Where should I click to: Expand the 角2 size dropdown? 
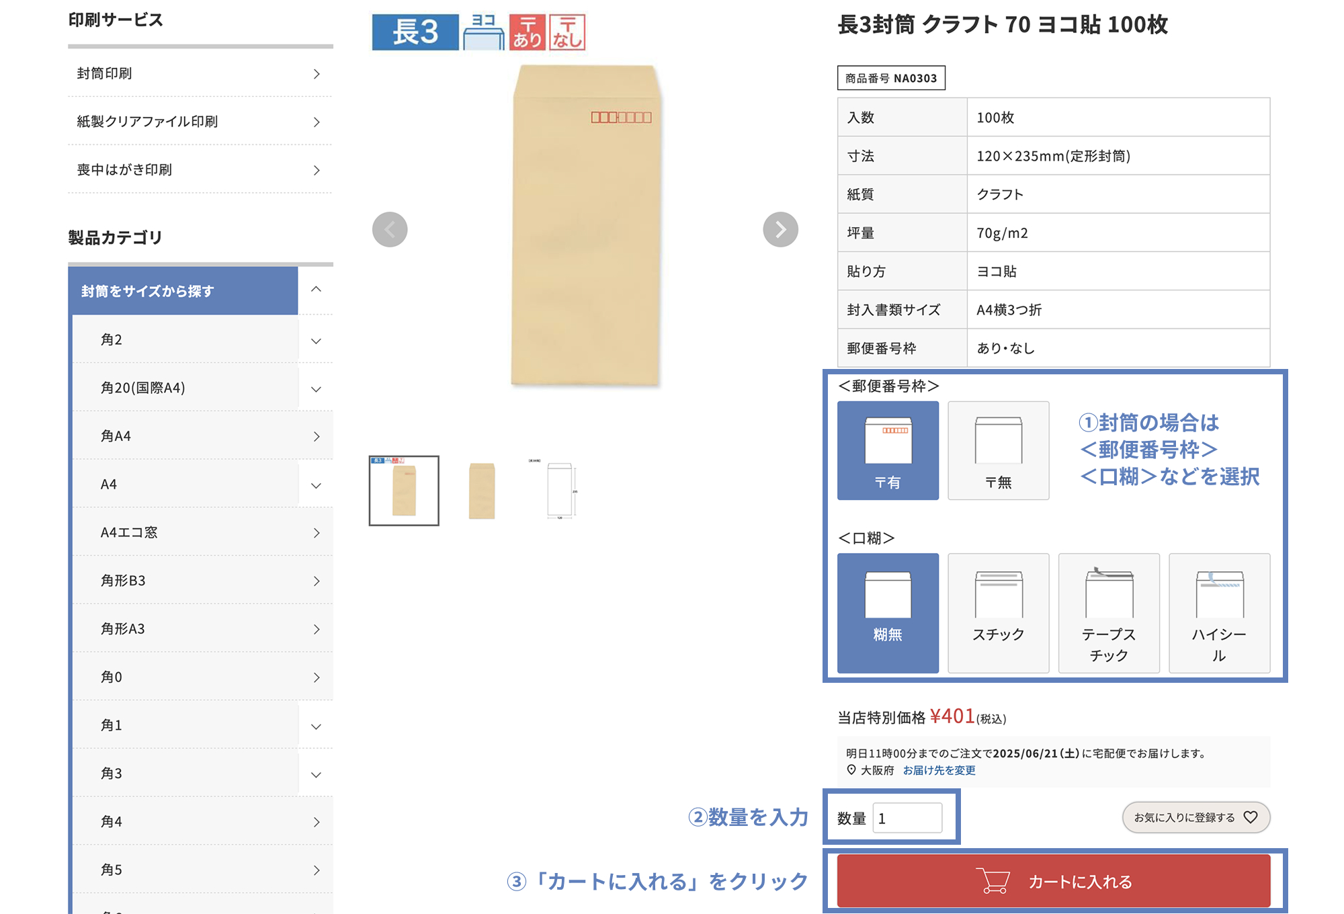tap(314, 340)
